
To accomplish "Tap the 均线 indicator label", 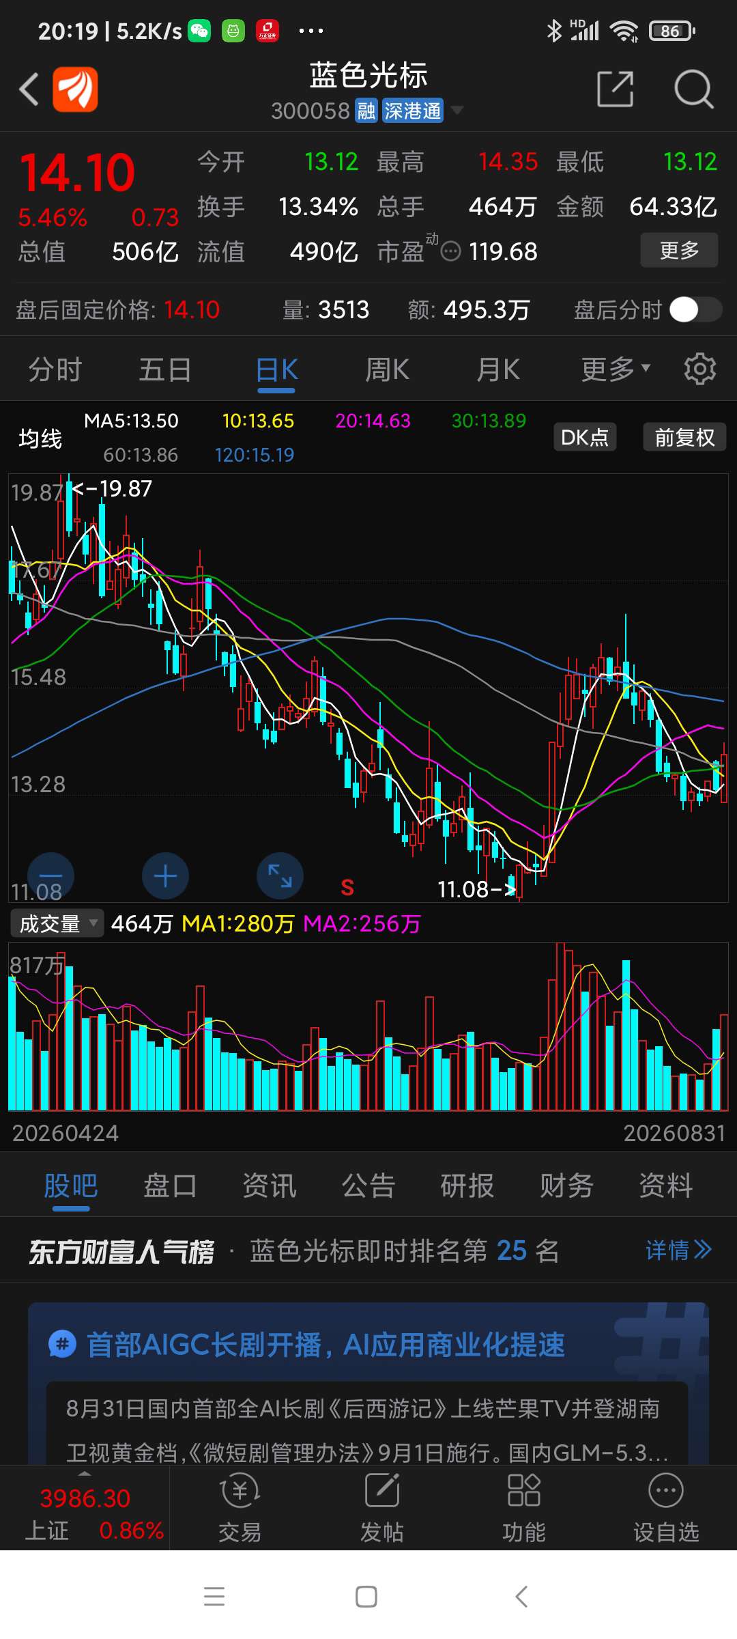I will [40, 438].
